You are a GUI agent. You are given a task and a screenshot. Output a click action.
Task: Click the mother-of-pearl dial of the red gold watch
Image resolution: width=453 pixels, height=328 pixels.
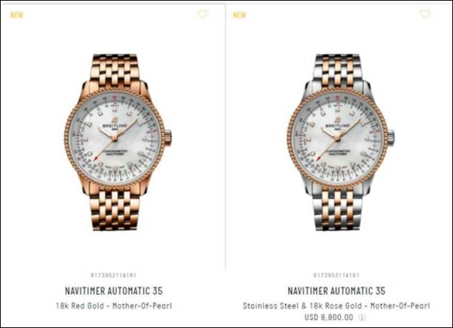(x=114, y=138)
